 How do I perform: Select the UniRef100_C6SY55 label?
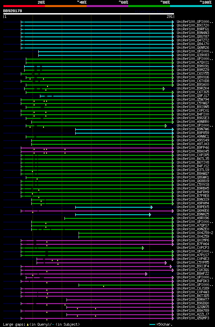tap(193, 74)
